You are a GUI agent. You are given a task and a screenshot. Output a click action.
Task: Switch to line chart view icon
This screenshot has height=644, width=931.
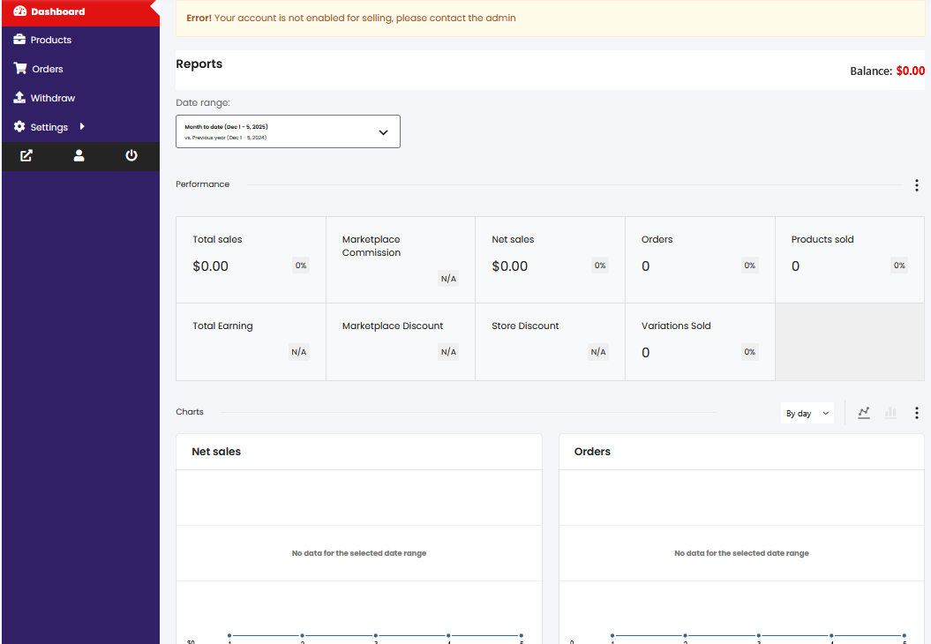(x=864, y=413)
